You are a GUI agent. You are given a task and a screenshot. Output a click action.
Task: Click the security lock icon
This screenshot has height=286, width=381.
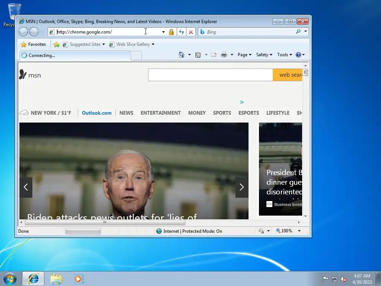click(171, 32)
